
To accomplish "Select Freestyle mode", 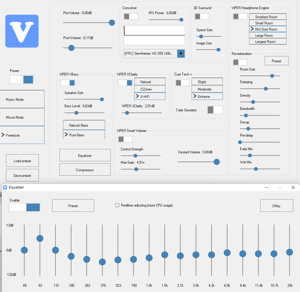I will pos(22,135).
